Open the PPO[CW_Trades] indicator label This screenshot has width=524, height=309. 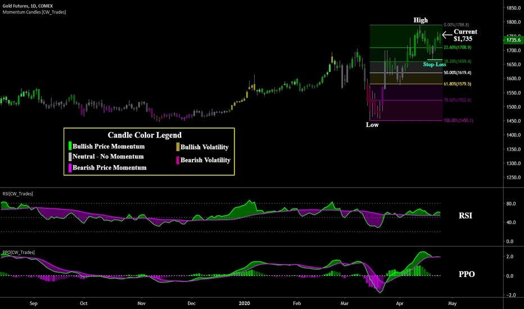(x=19, y=252)
